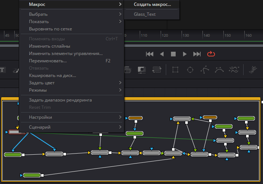The image size is (263, 184).
Task: Expand the Задать цвет submenu
Action: 72,83
